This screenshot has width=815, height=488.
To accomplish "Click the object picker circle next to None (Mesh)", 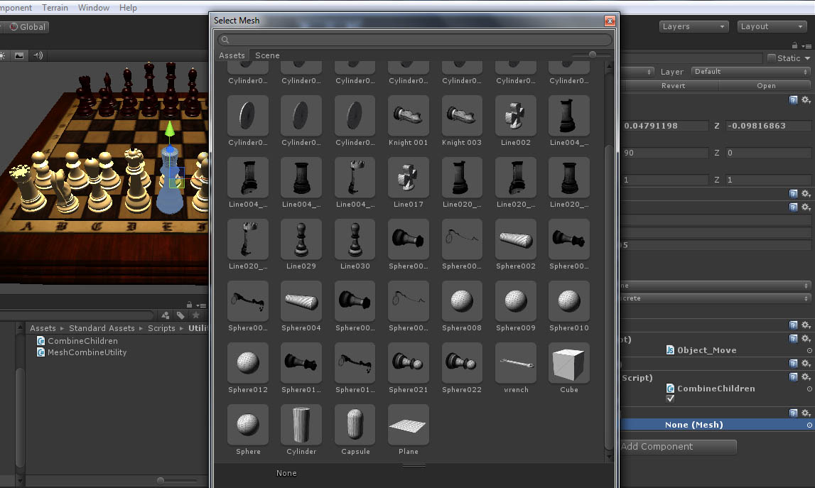I will tap(809, 424).
